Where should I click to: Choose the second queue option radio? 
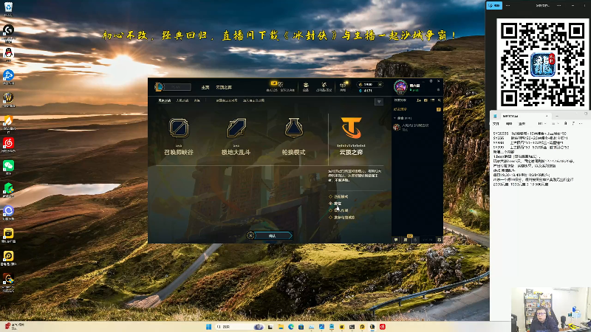click(330, 204)
